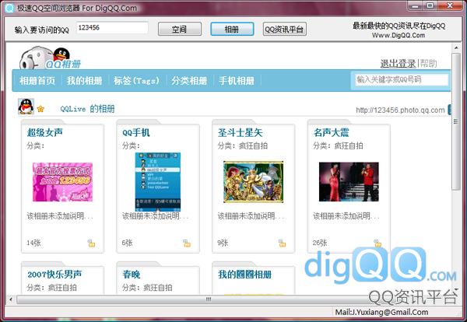
Task: Click folder icon in QQ手机 album card
Action: point(187,243)
